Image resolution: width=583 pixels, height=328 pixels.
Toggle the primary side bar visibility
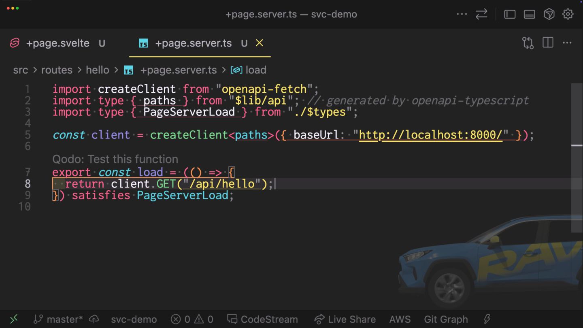(510, 14)
